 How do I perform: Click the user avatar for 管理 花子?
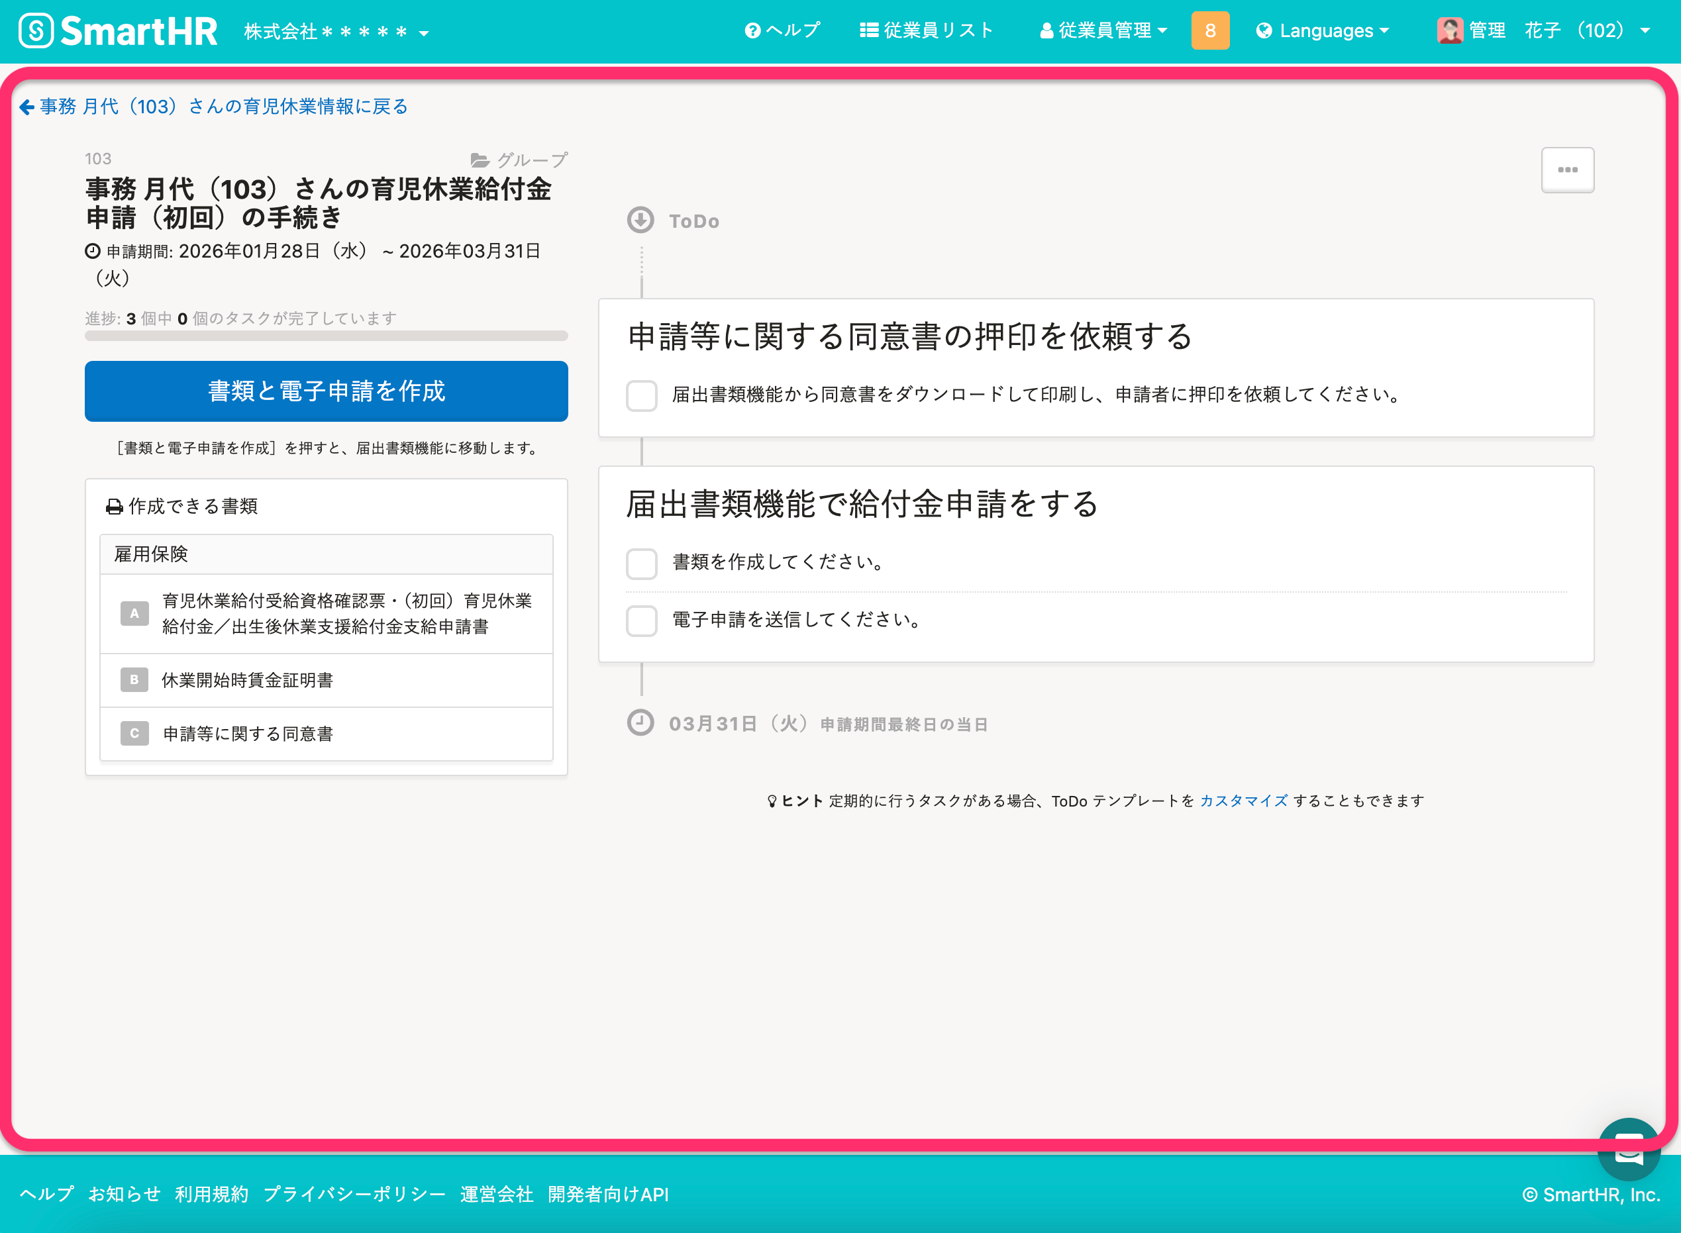1449,30
